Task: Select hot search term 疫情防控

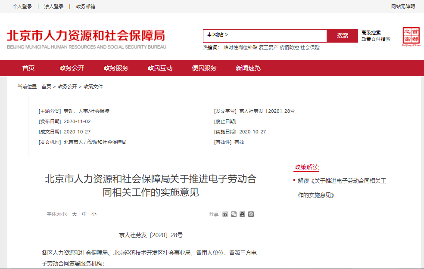Action: [289, 47]
